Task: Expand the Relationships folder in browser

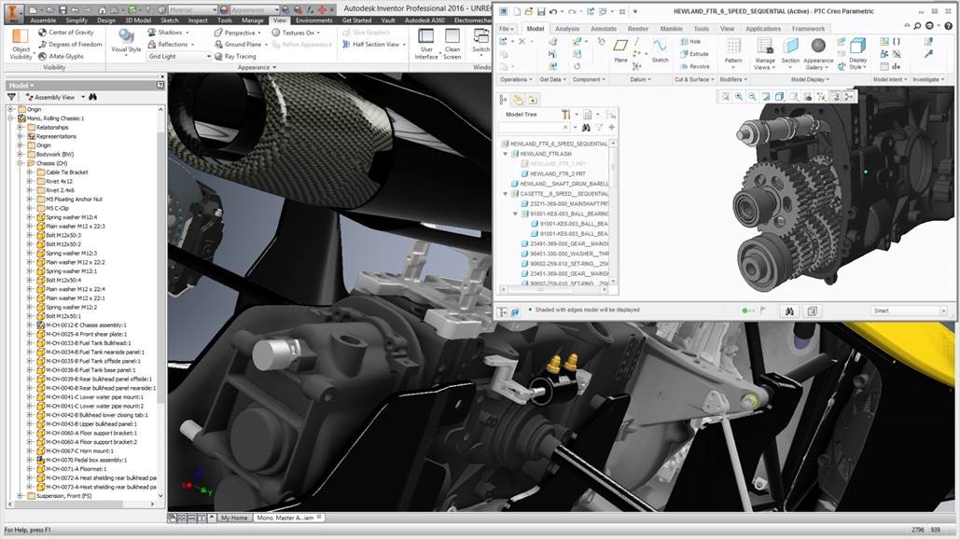Action: click(21, 127)
